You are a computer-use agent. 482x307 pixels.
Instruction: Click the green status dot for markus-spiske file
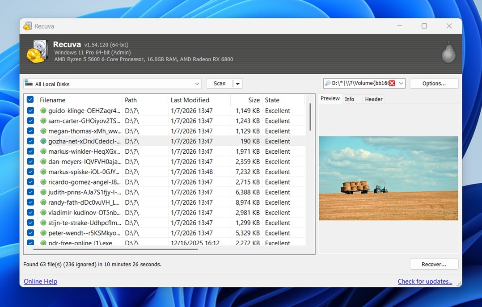[43, 172]
